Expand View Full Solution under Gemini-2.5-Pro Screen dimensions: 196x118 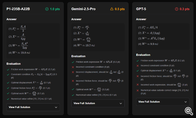98,103
